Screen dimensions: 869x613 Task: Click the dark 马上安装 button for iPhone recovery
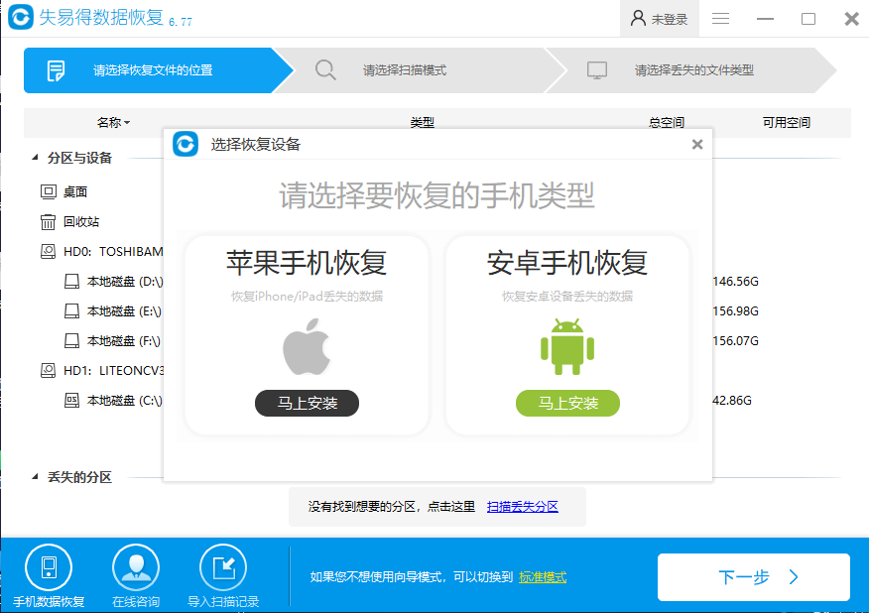[x=308, y=403]
